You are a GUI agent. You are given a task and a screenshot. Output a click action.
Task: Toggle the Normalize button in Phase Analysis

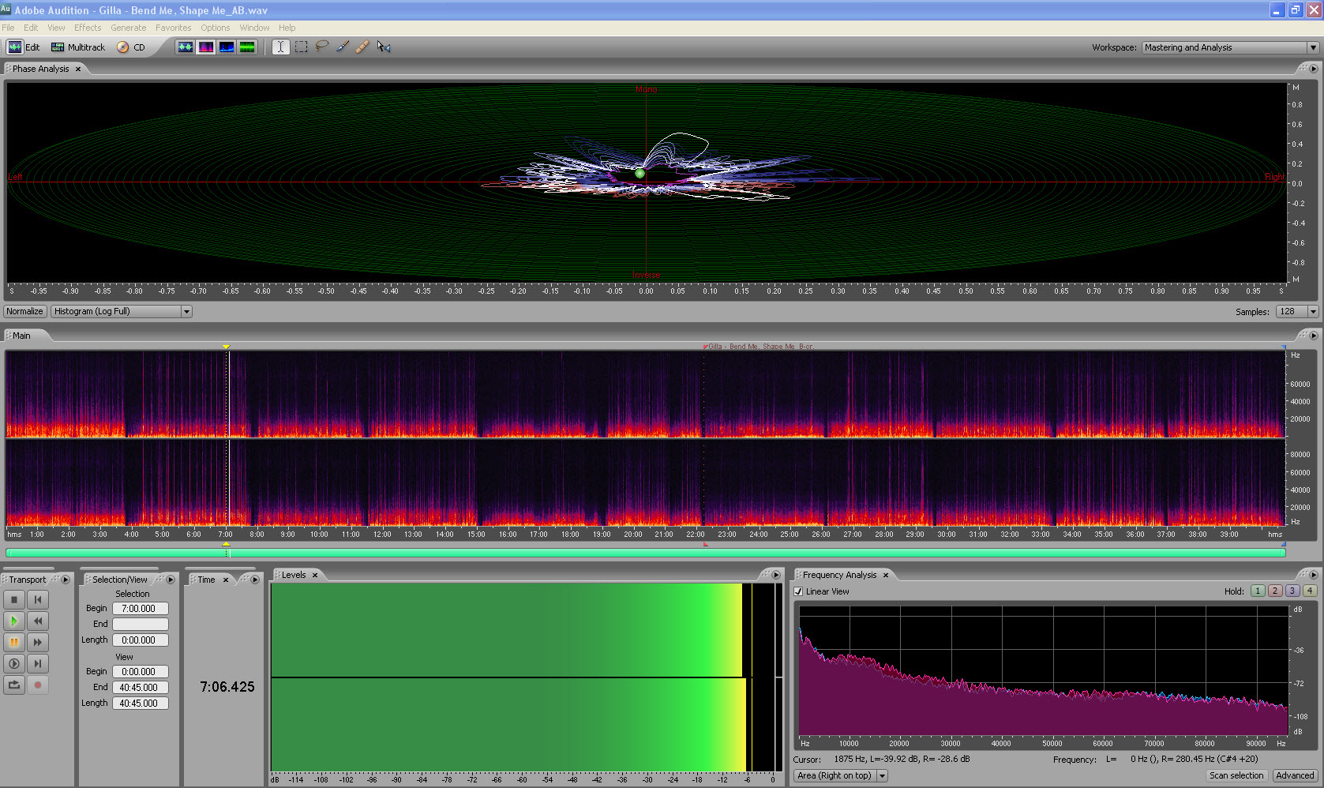tap(24, 311)
